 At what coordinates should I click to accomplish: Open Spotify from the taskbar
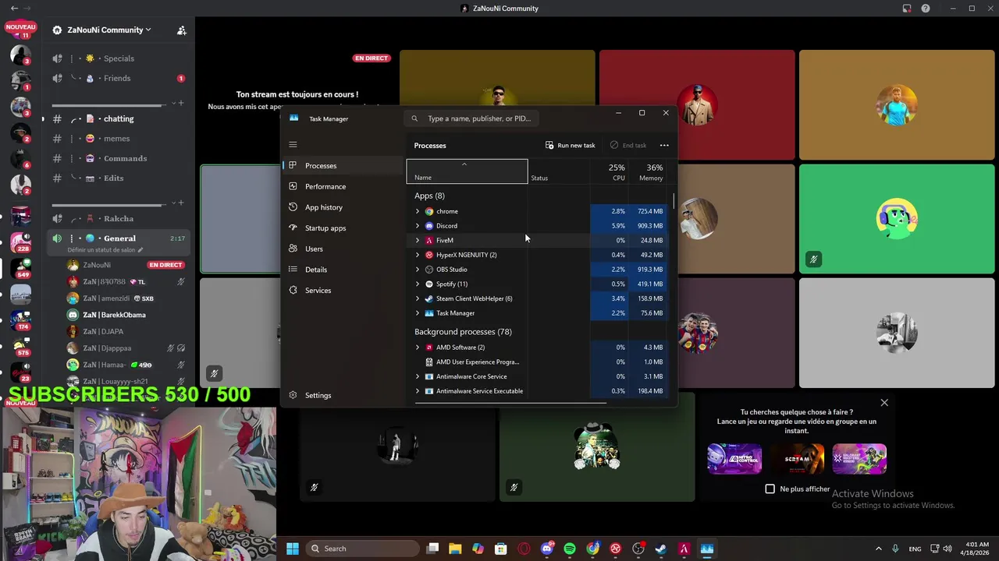[x=570, y=549]
